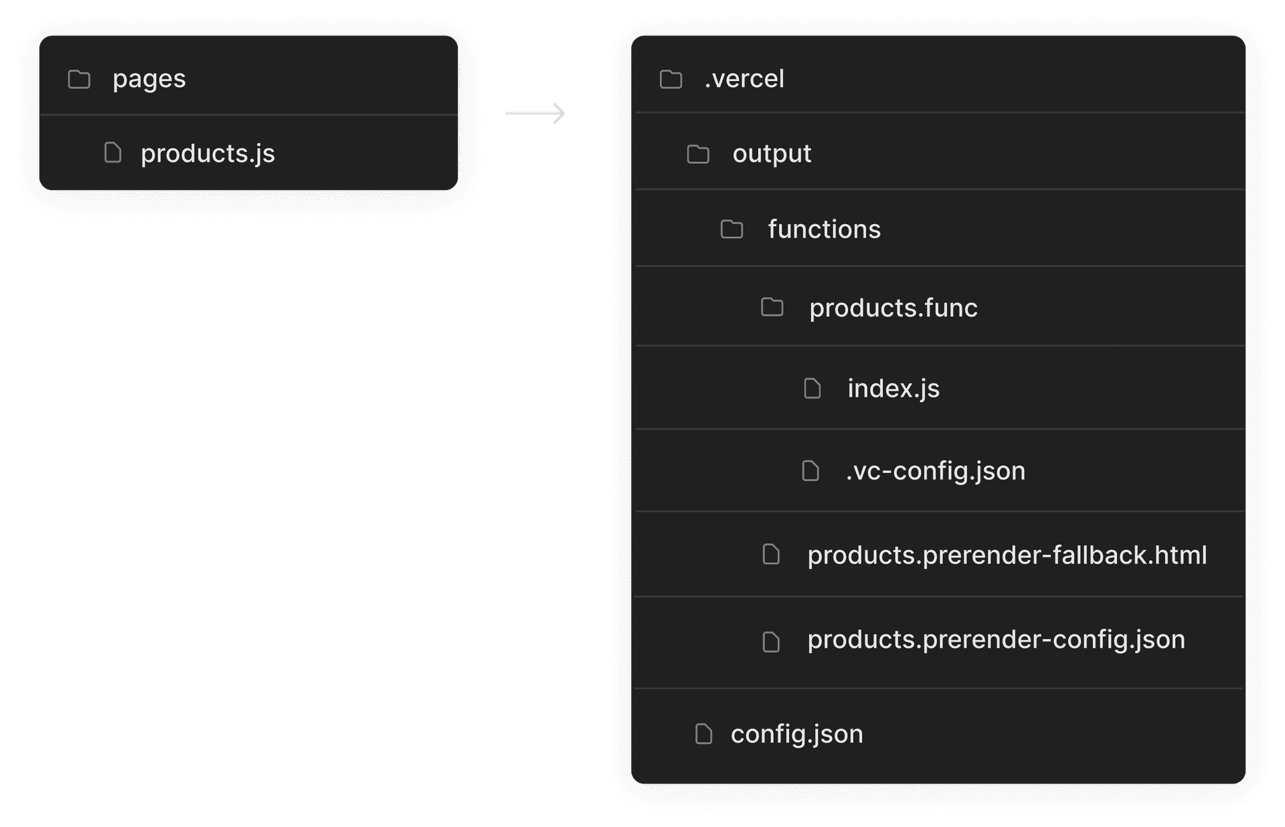Screen dimensions: 1285x827
Task: Expand the .vercel folder label
Action: 744,80
